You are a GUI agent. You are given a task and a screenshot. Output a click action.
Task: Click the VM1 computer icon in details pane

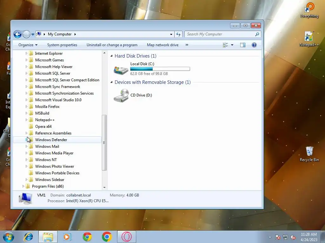[x=25, y=199]
